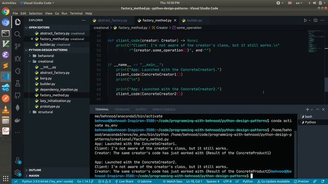
Task: Open Explorer Views and More Actions ellipsis
Action: point(84,20)
